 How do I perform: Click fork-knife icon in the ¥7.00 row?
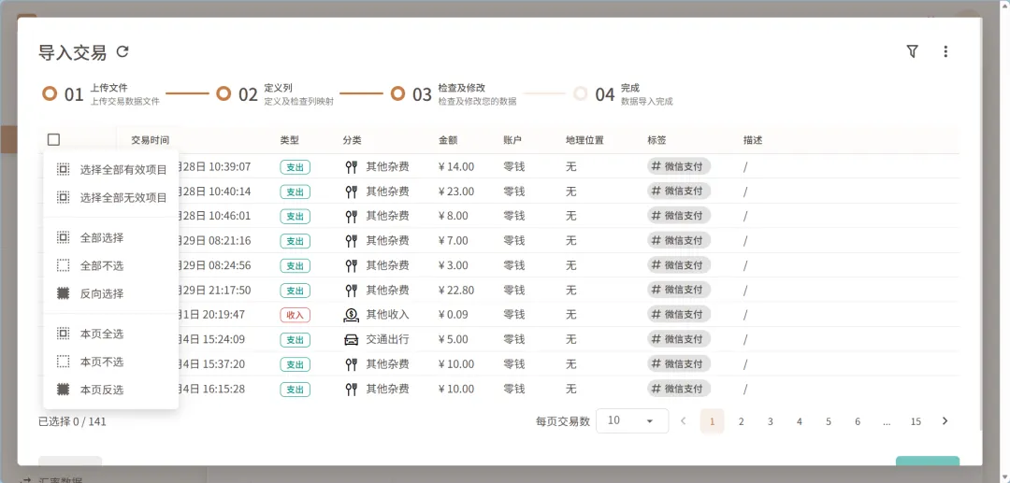pyautogui.click(x=351, y=241)
